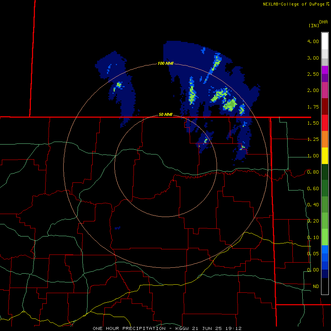Click the 0.20 legend value
Screen dimensions: 331x331
(313, 221)
